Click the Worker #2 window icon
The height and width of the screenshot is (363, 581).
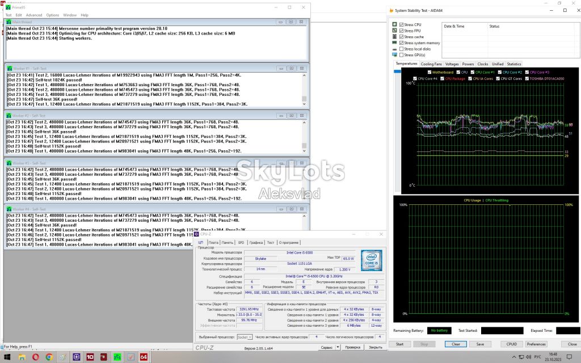point(9,116)
